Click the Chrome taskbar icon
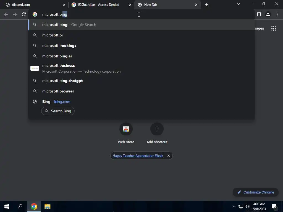The image size is (283, 212). pyautogui.click(x=34, y=206)
